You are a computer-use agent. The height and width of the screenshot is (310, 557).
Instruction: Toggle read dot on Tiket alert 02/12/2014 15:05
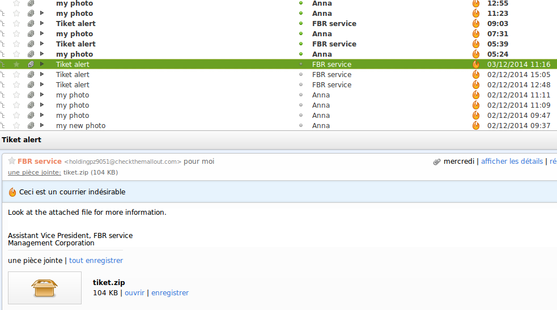(x=301, y=75)
